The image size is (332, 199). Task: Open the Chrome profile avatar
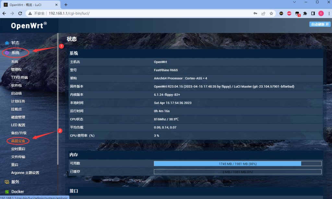click(321, 13)
